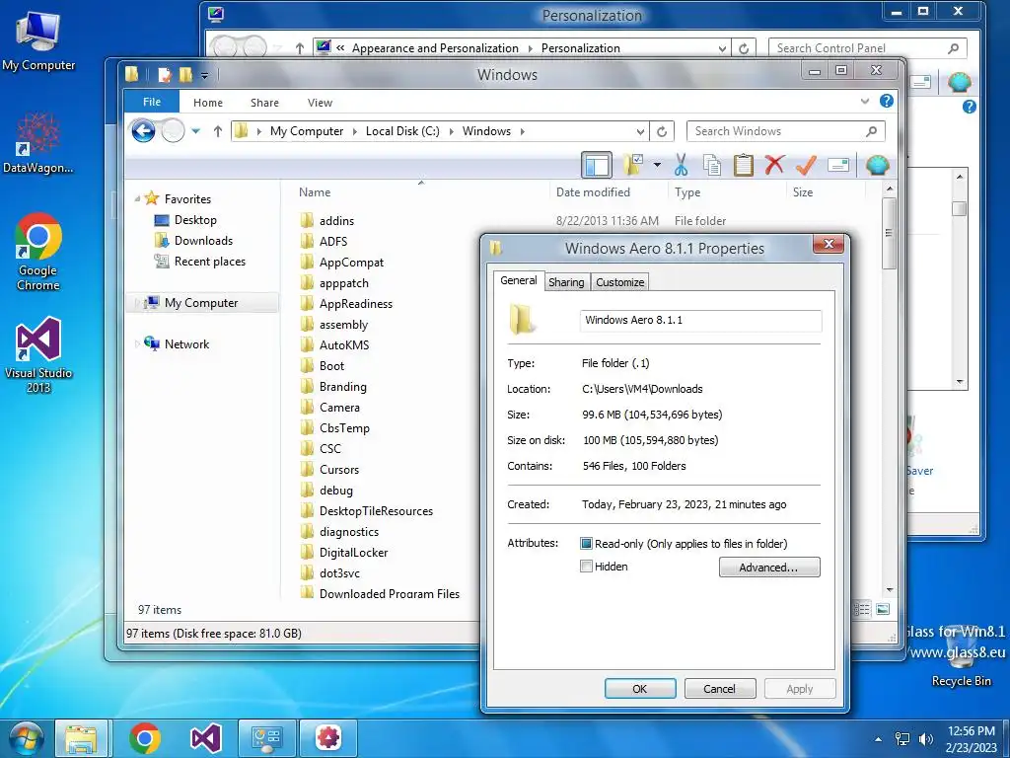Expand the Network tree node
Screen dimensions: 1010x758
[x=137, y=344]
